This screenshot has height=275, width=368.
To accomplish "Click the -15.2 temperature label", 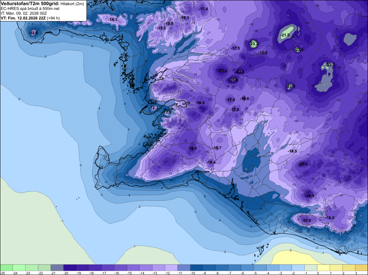I will [x=263, y=53].
